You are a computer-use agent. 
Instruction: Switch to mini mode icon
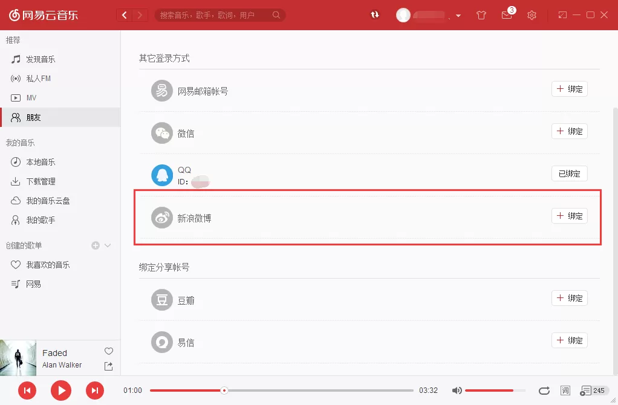[562, 15]
